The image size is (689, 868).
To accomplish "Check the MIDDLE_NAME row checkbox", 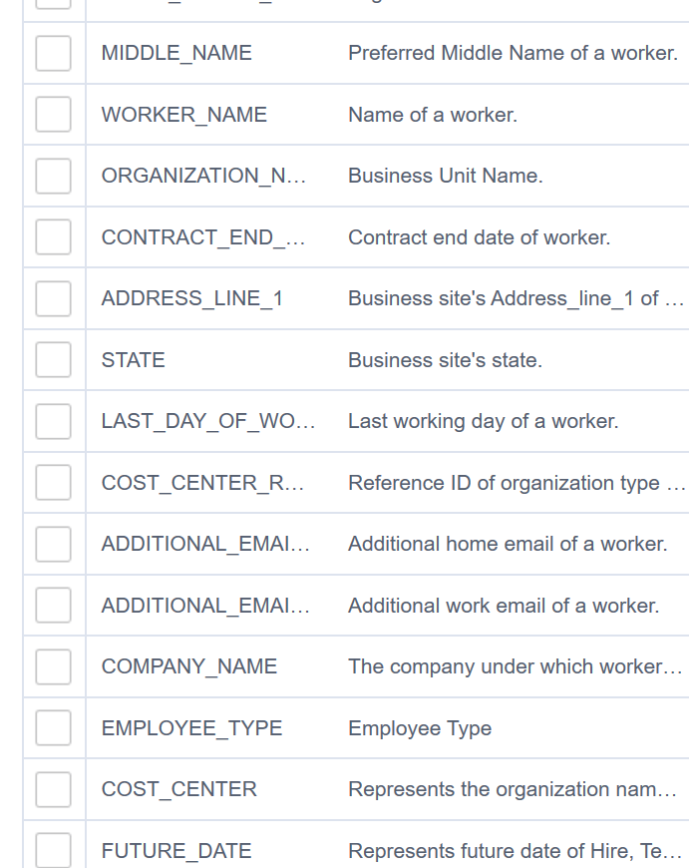I will [x=53, y=53].
